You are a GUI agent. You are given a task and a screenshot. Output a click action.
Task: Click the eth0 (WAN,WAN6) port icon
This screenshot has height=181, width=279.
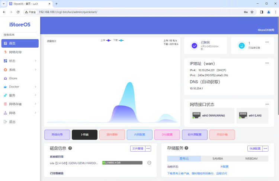click(196, 115)
